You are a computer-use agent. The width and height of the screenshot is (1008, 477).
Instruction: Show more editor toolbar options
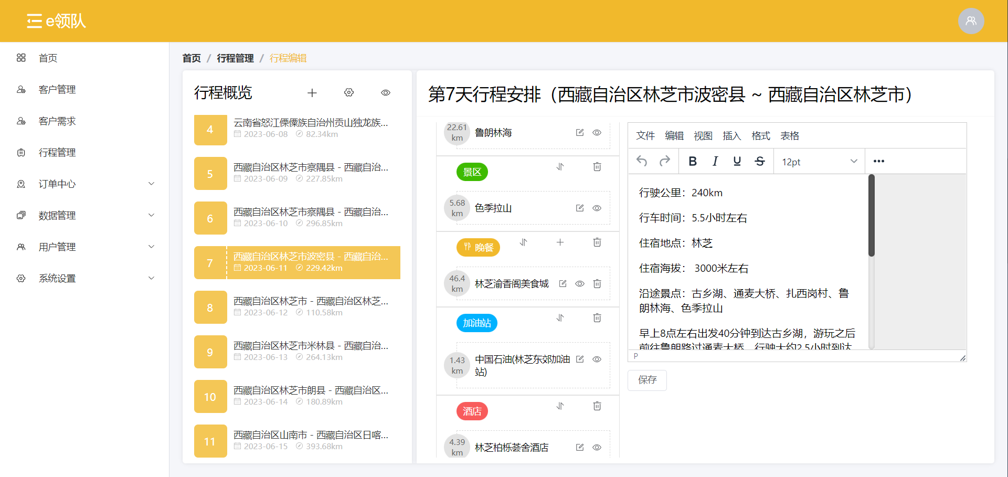coord(879,161)
